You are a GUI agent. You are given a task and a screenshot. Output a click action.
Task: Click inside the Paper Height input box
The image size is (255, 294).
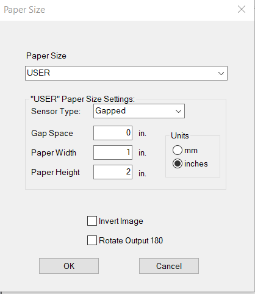tap(113, 172)
